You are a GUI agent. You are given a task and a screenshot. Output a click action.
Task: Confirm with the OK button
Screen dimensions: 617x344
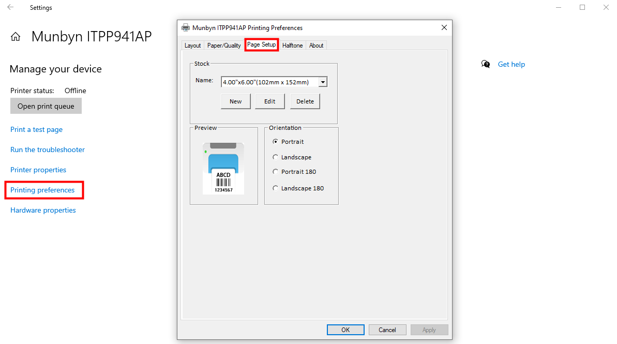(345, 330)
